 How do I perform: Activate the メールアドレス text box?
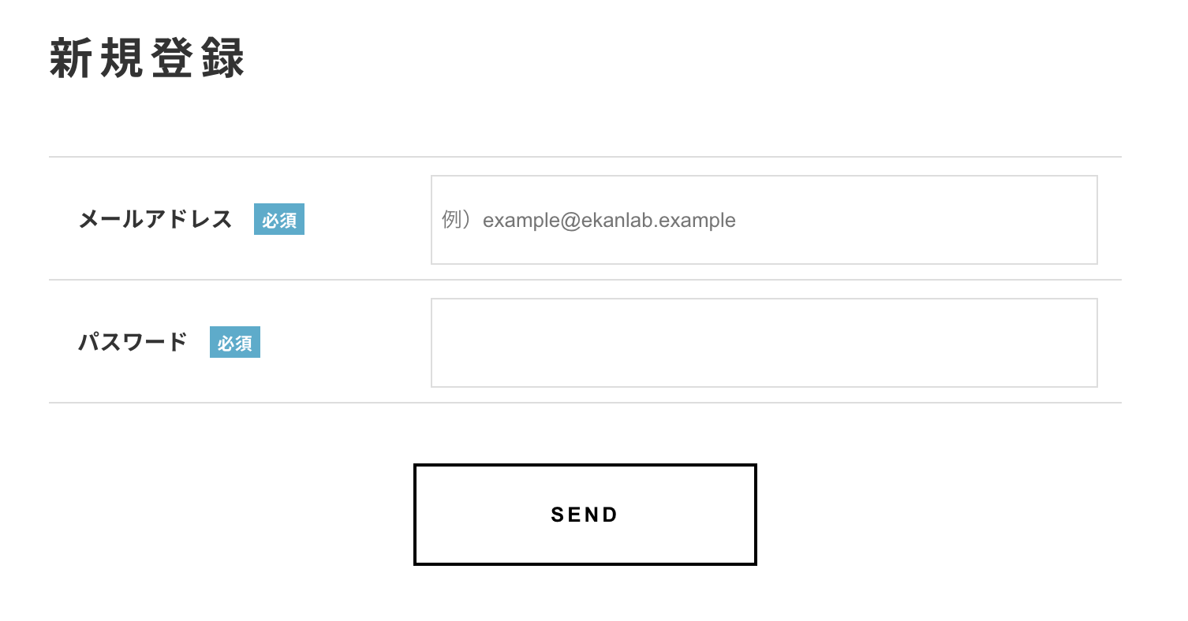764,220
